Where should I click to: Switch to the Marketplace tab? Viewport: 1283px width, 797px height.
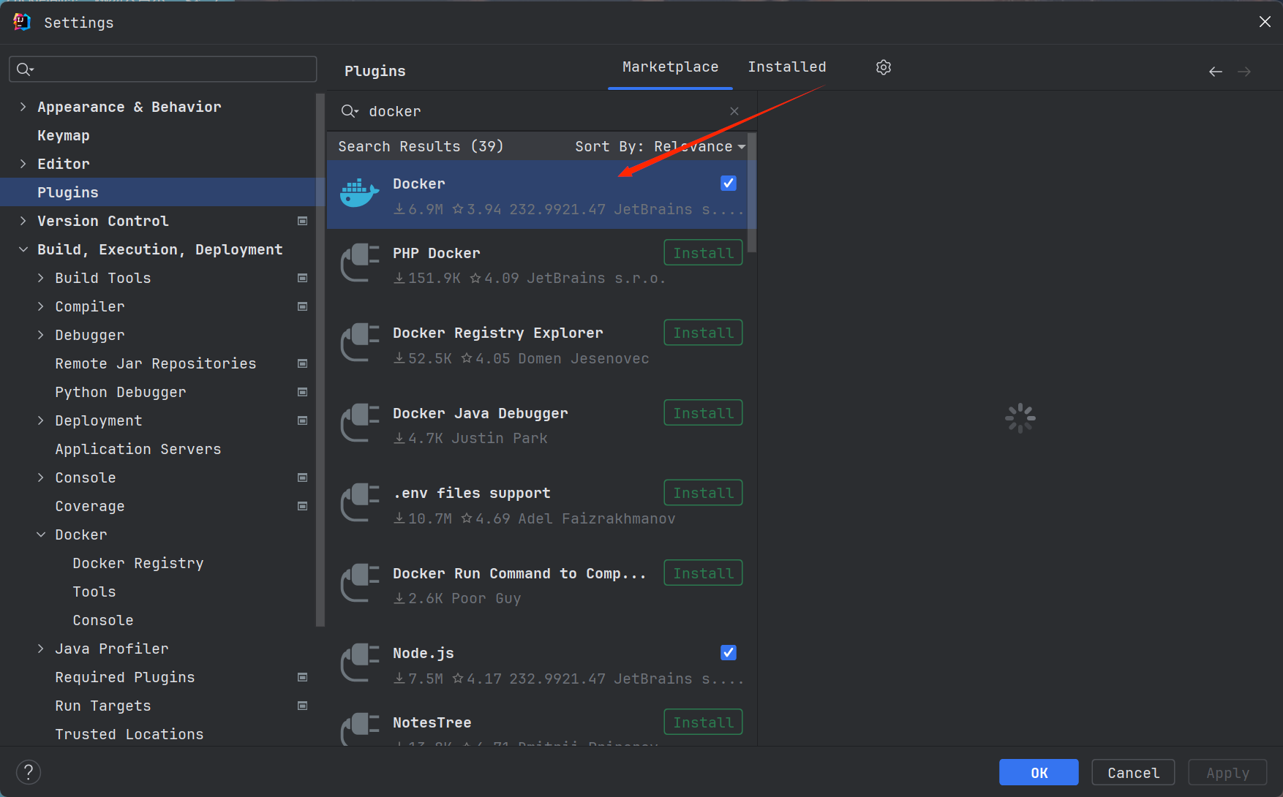pyautogui.click(x=670, y=67)
